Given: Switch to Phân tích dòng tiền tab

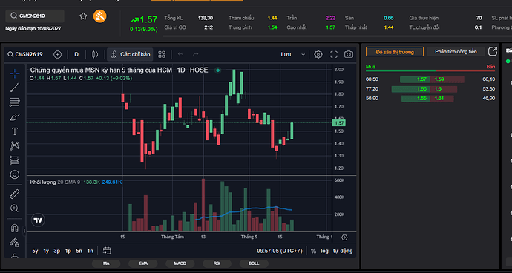Looking at the screenshot, I should [x=456, y=52].
